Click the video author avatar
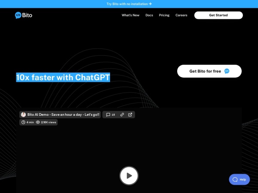The width and height of the screenshot is (258, 193). 23,115
